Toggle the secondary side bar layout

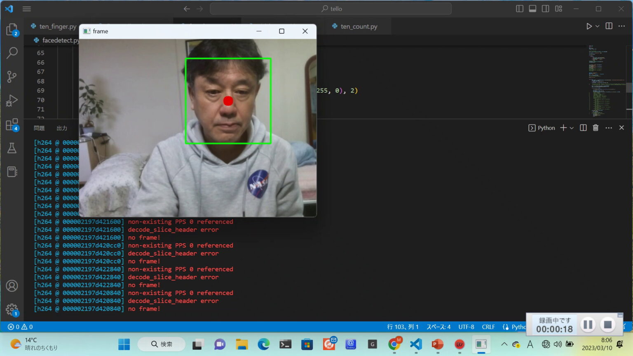point(545,9)
